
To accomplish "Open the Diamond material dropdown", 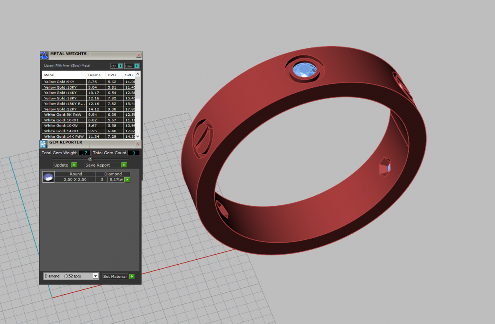I will pyautogui.click(x=71, y=276).
